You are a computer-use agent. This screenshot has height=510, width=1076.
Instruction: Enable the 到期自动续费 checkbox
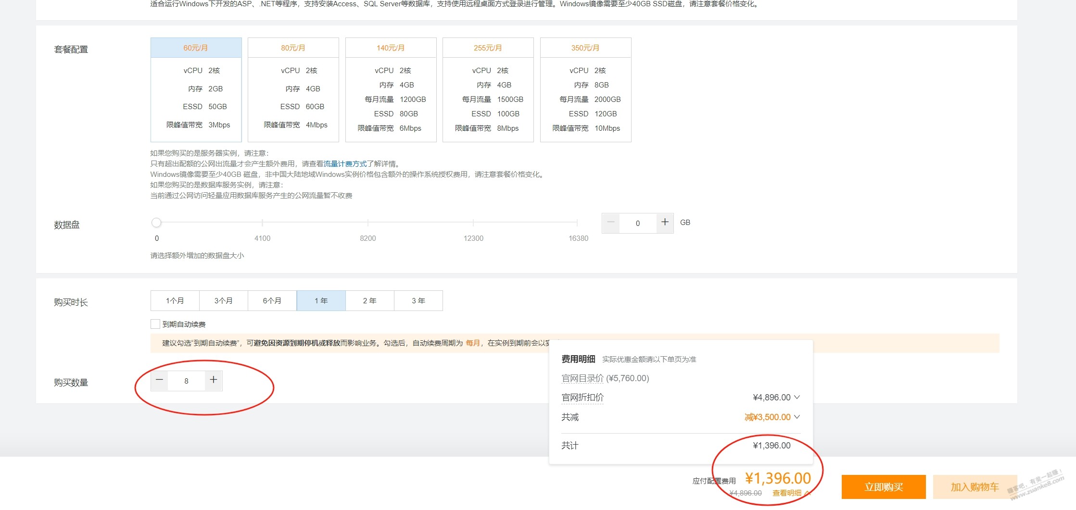[155, 324]
